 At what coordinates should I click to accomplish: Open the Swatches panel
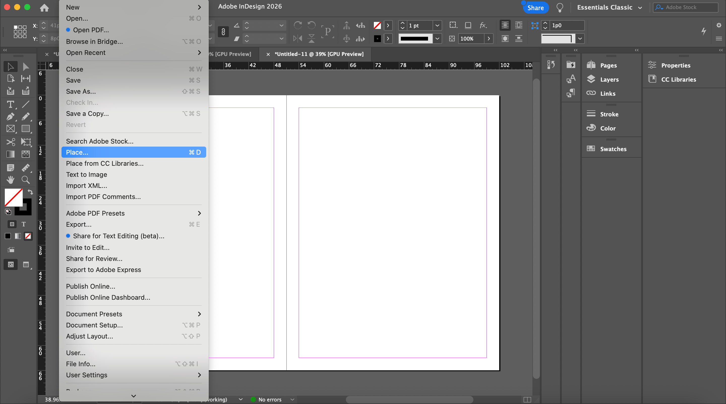pos(613,149)
